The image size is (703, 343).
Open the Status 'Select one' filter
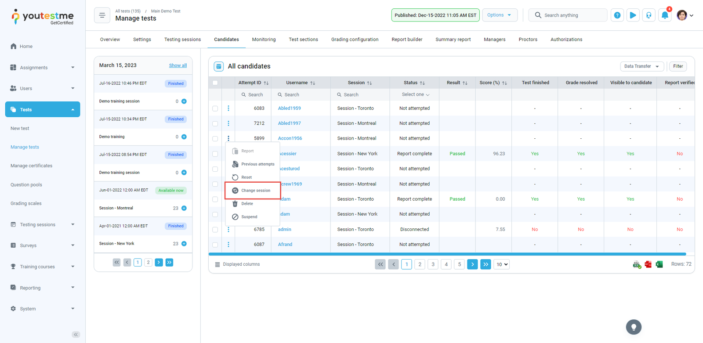click(x=415, y=95)
